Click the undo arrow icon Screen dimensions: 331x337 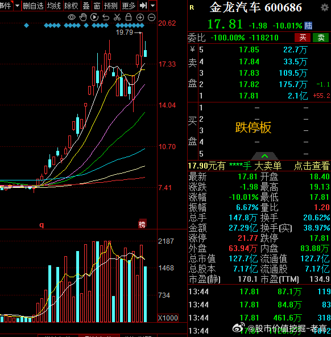pyautogui.click(x=106, y=17)
